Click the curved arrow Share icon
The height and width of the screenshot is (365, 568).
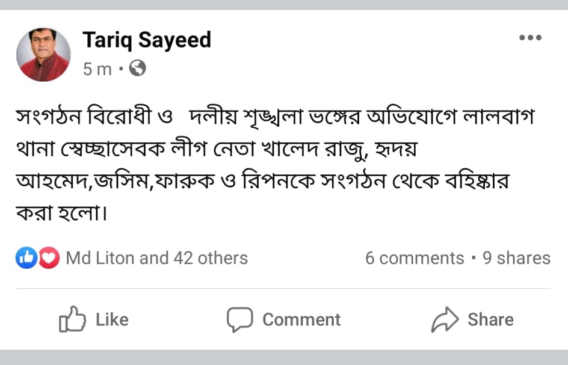coord(445,319)
